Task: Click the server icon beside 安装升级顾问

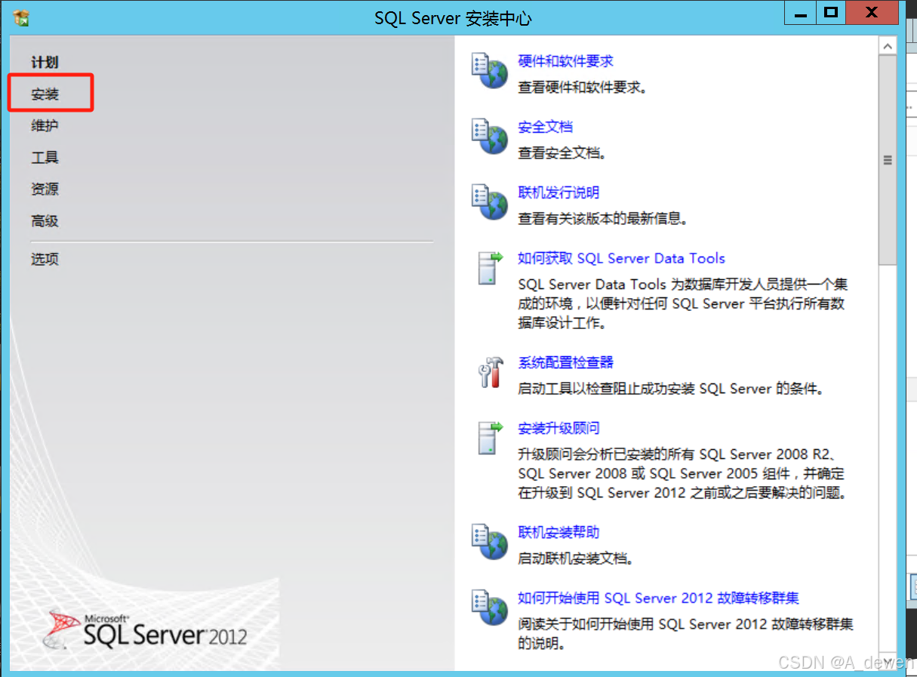Action: click(490, 438)
